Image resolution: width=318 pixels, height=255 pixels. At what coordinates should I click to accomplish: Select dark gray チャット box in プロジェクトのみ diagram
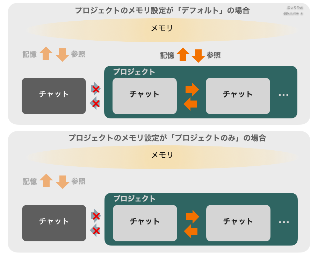54,223
